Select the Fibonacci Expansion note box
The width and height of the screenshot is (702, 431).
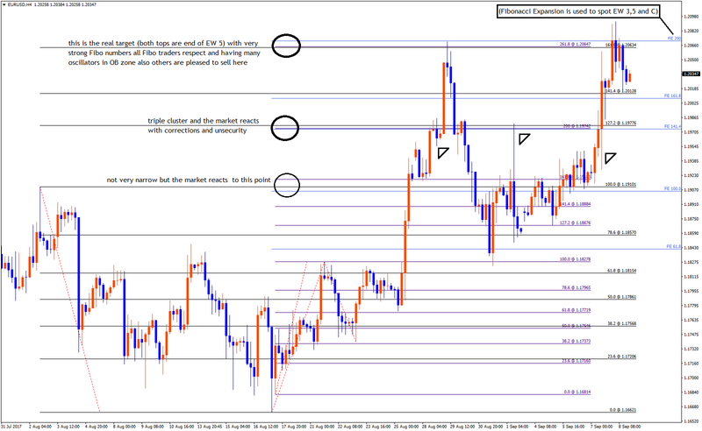tap(577, 11)
